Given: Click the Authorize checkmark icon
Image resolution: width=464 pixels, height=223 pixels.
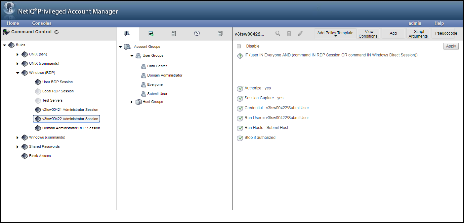Looking at the screenshot, I should (240, 89).
